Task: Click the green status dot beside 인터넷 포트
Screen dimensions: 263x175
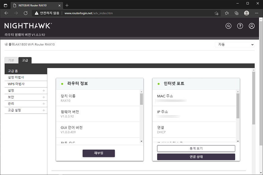Action: click(x=158, y=84)
